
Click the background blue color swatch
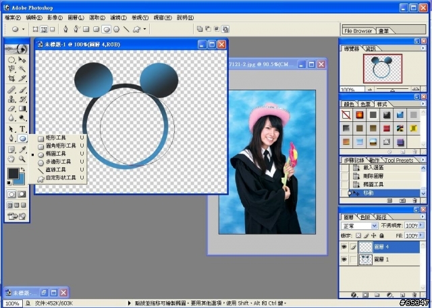21,180
